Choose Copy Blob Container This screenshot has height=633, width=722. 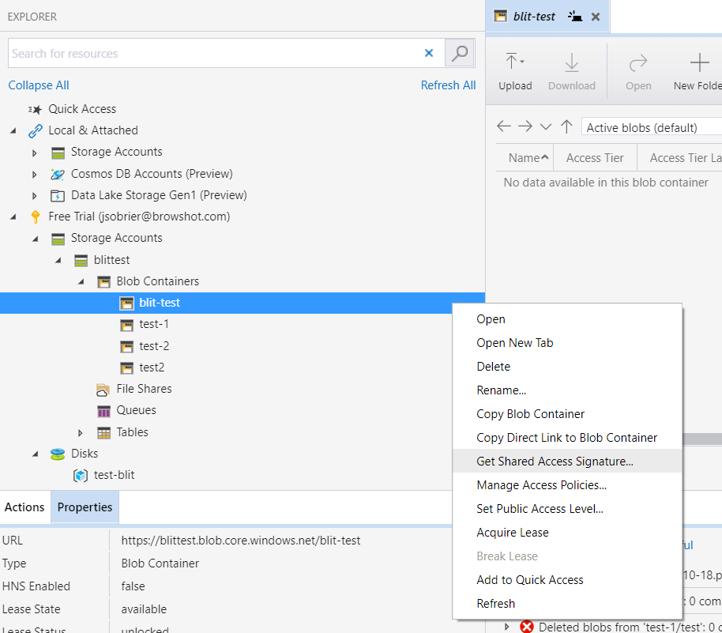pos(567,414)
